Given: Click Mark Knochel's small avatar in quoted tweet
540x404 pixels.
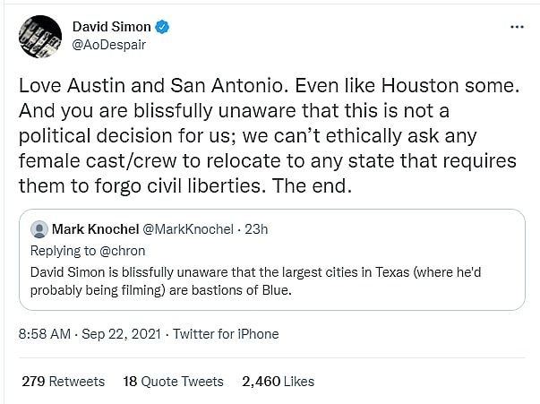Looking at the screenshot, I should click(39, 229).
